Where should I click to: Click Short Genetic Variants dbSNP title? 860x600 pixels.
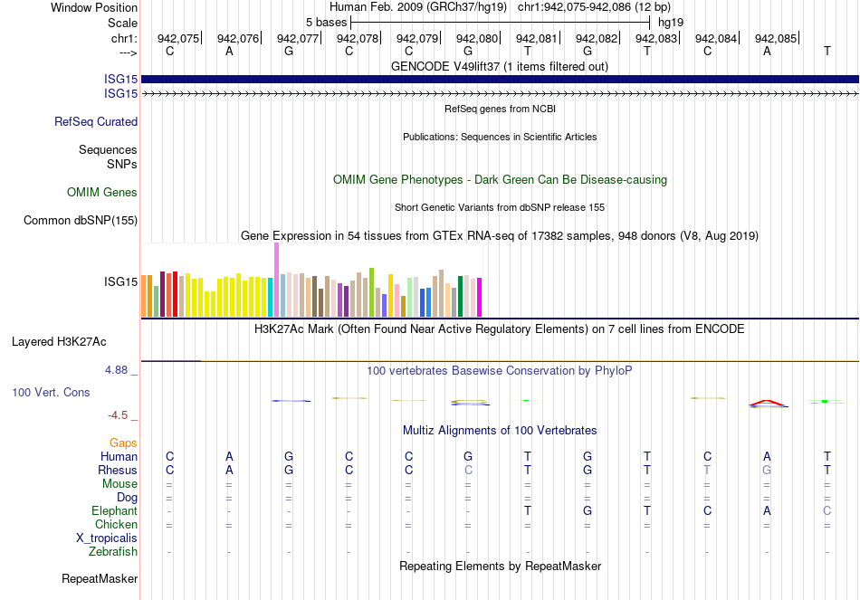[500, 207]
